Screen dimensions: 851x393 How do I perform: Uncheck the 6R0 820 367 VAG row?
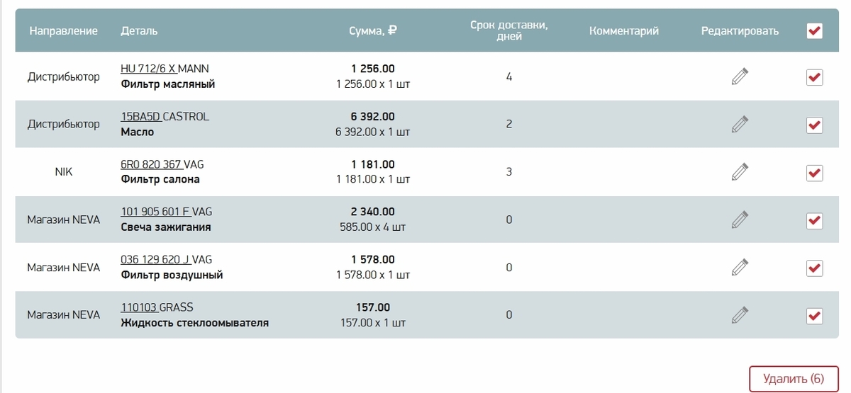(815, 173)
